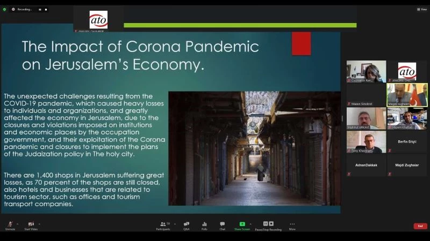Pause recording using the top-left pause icon
The height and width of the screenshot is (241, 430).
40,9
